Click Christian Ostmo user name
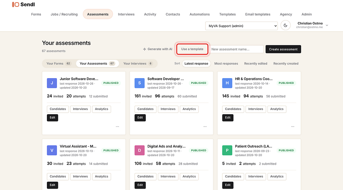This screenshot has width=343, height=190. (310, 23)
